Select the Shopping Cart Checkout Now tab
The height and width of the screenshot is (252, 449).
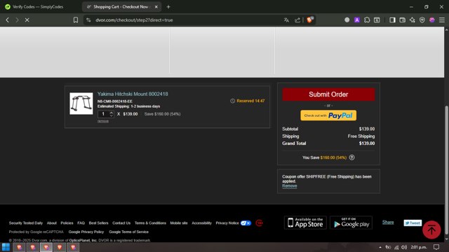point(121,6)
